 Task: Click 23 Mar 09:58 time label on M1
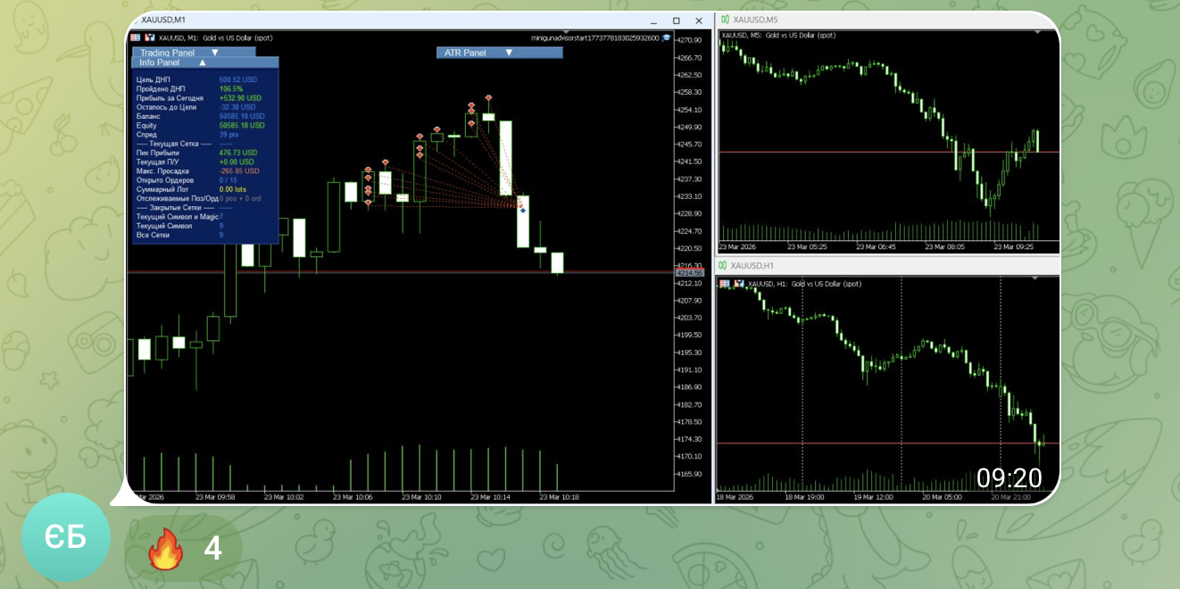[214, 497]
